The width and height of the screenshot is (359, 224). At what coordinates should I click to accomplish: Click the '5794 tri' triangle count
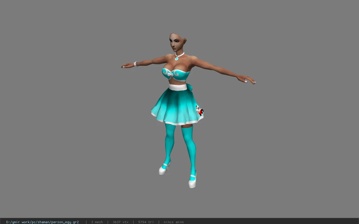click(146, 222)
